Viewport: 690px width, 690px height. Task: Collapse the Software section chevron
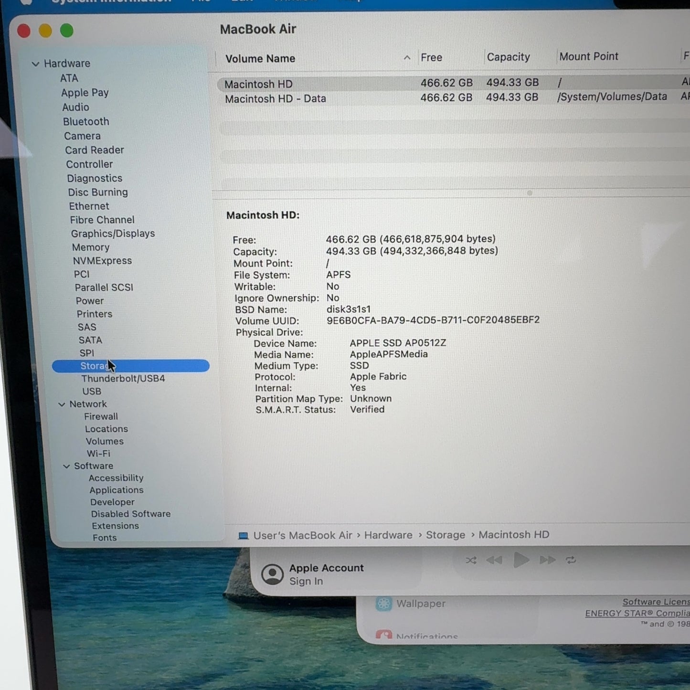66,466
